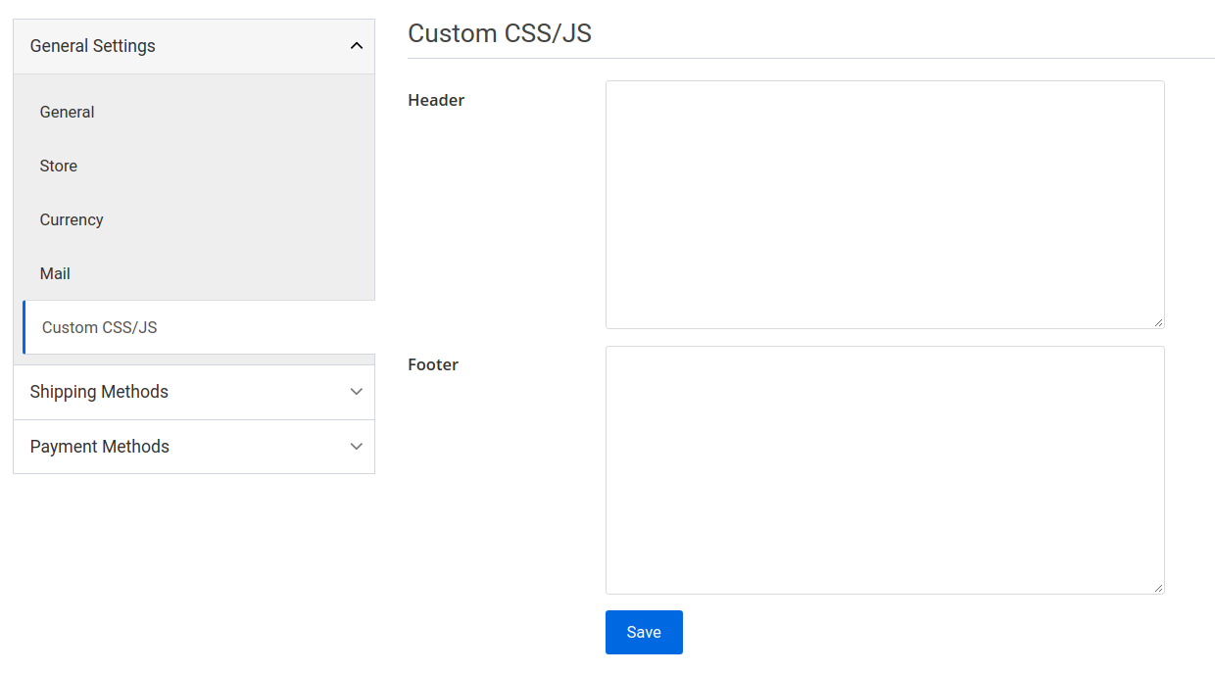Select the Currency settings item

[x=71, y=219]
